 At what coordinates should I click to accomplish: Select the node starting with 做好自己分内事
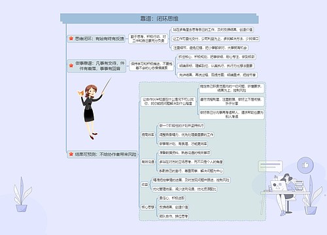click(232, 114)
